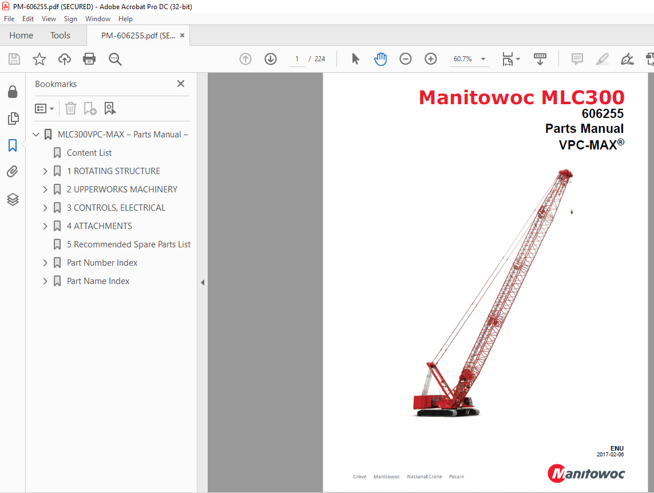Open the Help menu

tap(125, 19)
